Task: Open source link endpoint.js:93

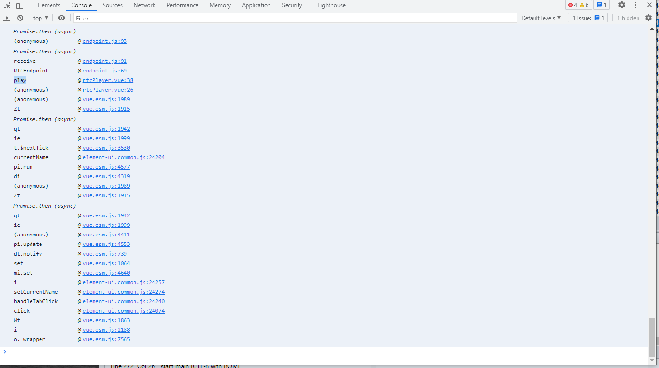Action: [x=104, y=41]
